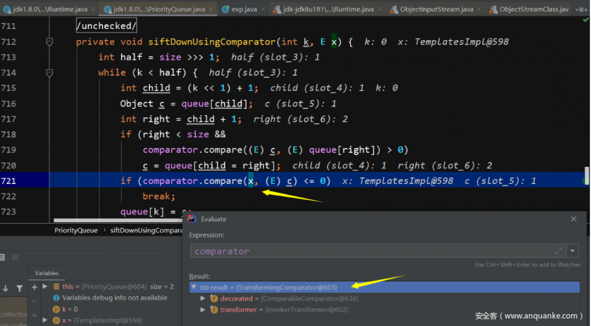591x326 pixels.
Task: Click the info icon beside the debug info message
Action: click(x=57, y=298)
